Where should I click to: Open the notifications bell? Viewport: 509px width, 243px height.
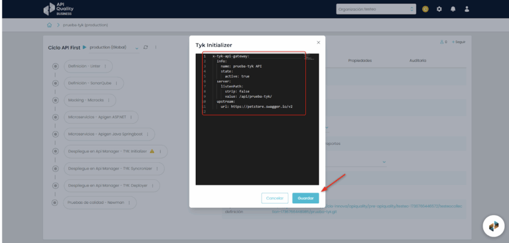tap(453, 9)
